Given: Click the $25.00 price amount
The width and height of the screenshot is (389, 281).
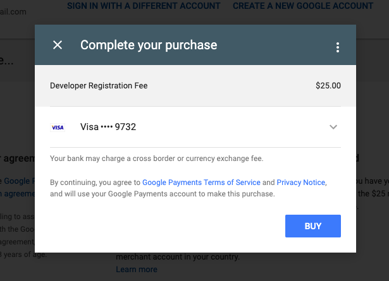Looking at the screenshot, I should click(x=328, y=85).
